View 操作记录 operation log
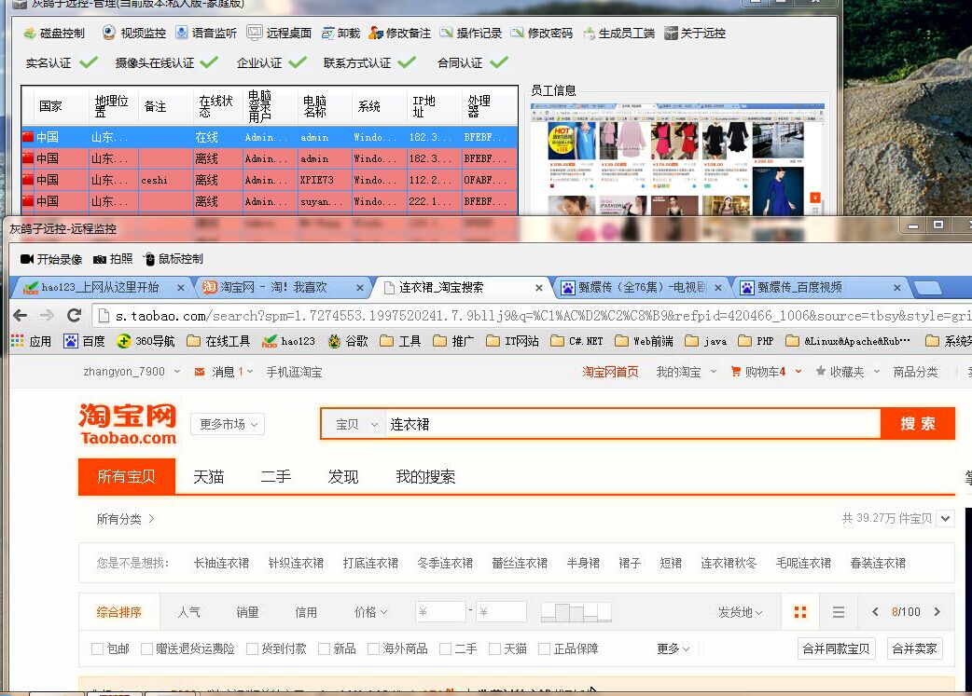This screenshot has height=696, width=972. 470,33
